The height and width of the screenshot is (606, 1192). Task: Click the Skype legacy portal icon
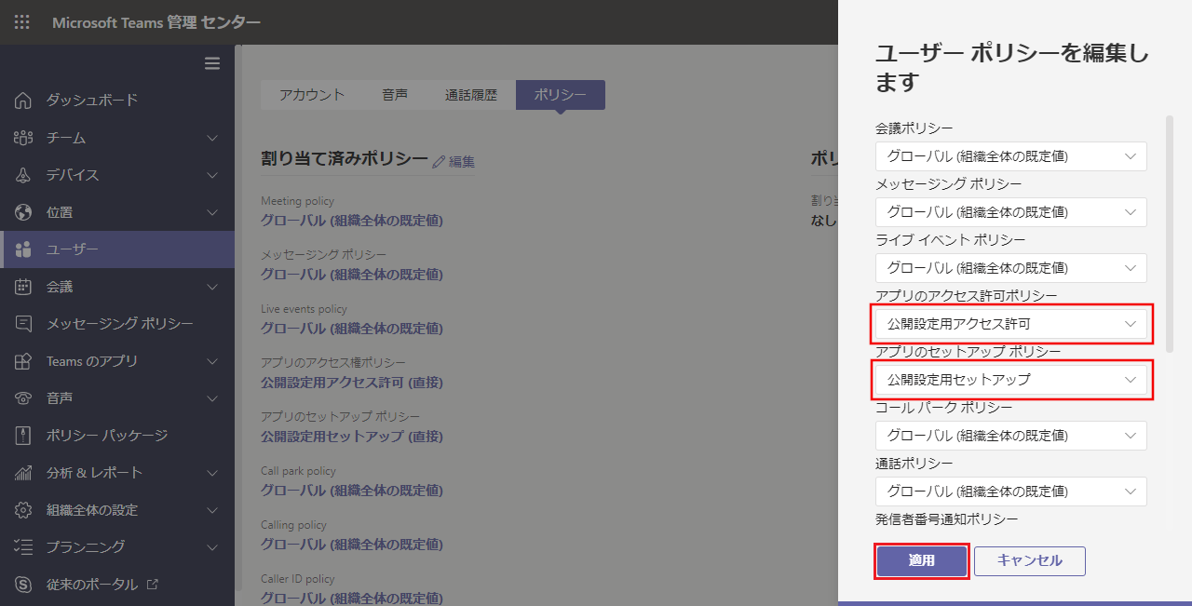coord(24,584)
